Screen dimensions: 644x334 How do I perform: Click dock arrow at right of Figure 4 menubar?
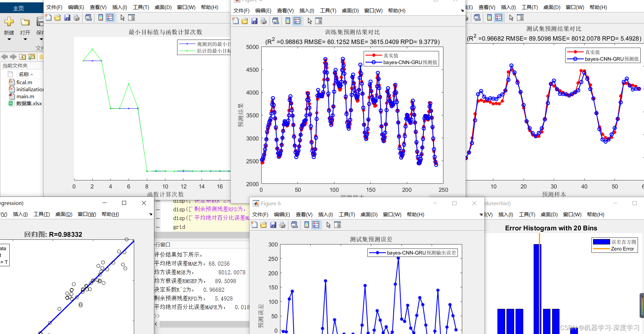[462, 11]
